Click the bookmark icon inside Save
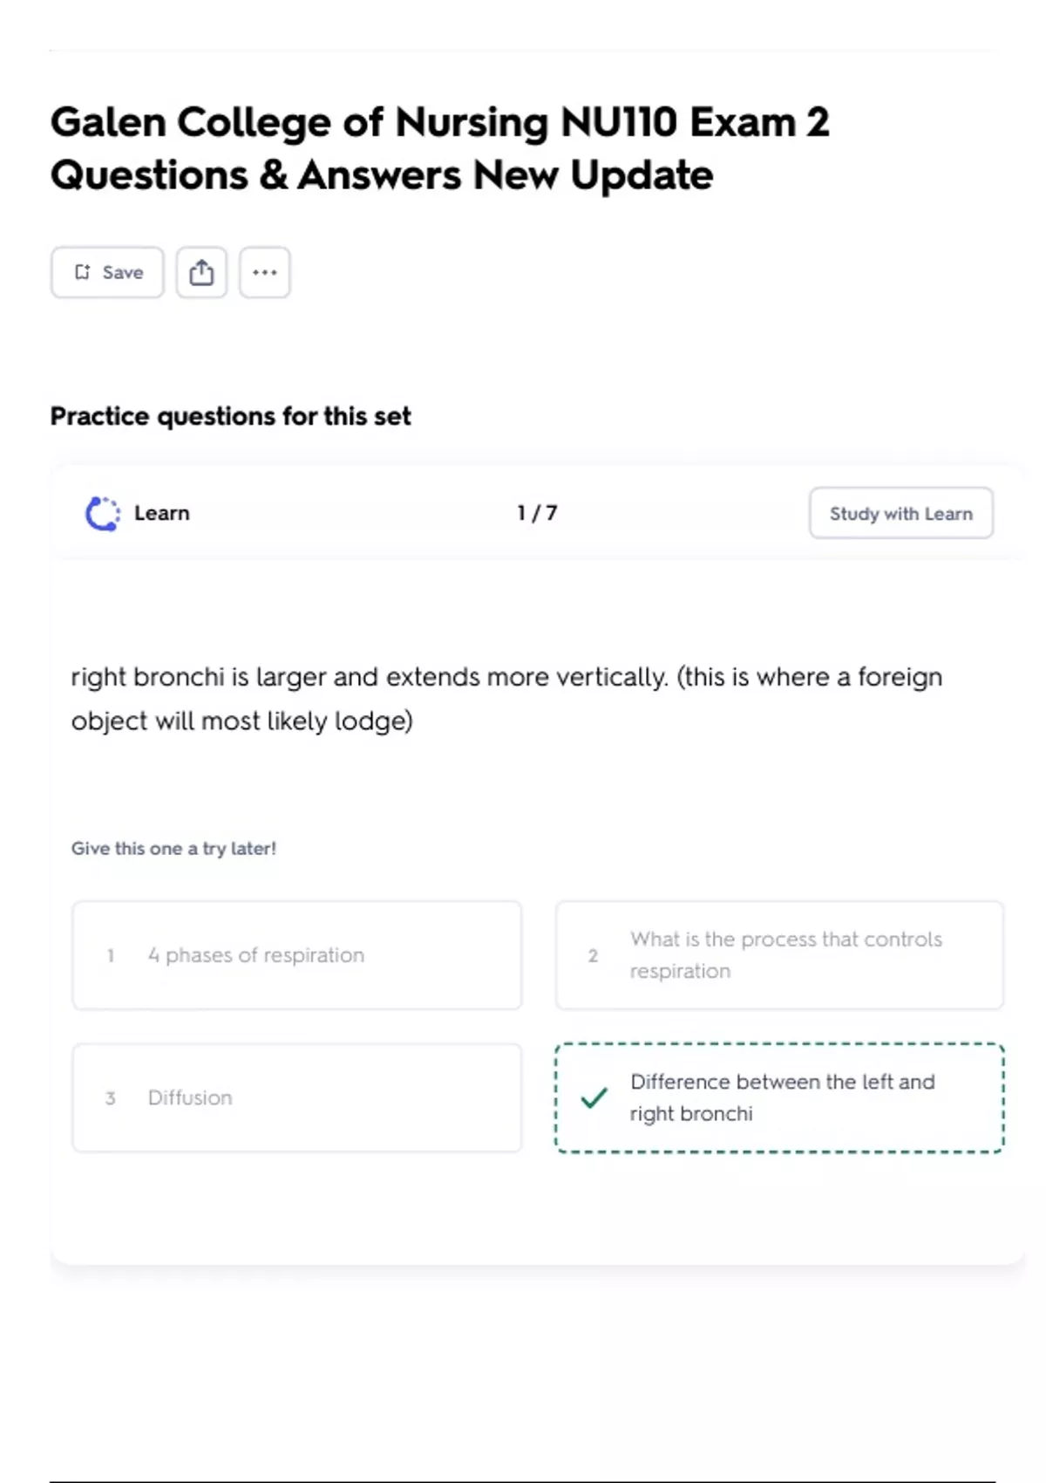This screenshot has height=1483, width=1046. click(x=82, y=272)
